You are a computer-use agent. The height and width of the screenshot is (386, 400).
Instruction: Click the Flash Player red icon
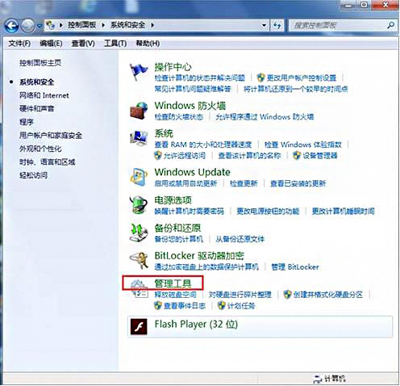click(x=139, y=327)
